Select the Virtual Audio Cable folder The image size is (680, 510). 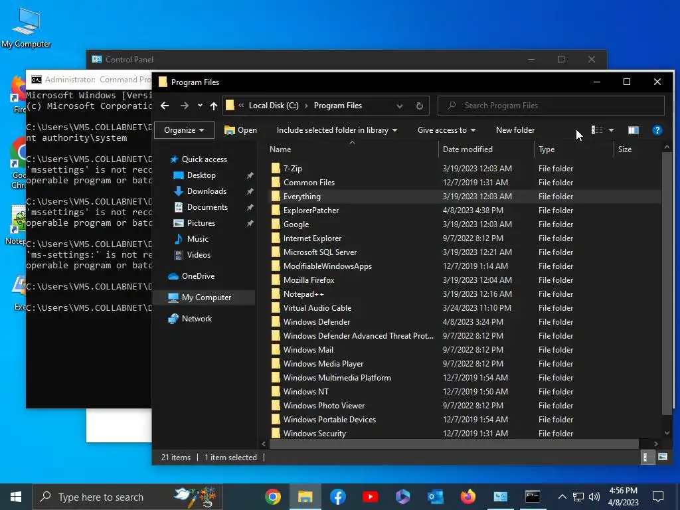pos(317,308)
